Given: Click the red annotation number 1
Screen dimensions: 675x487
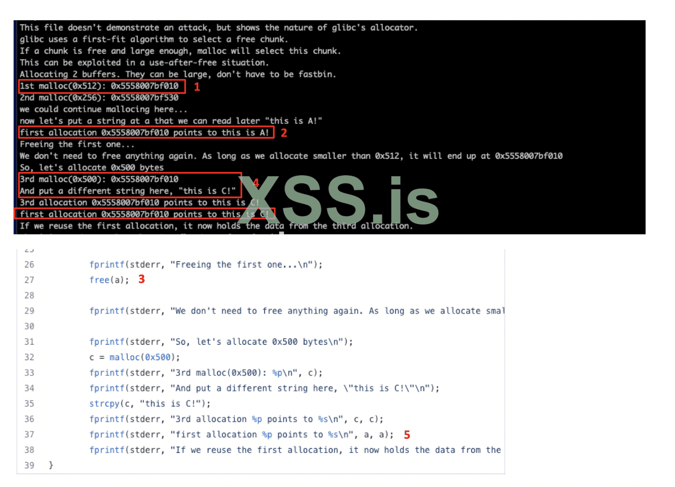Looking at the screenshot, I should pyautogui.click(x=197, y=87).
